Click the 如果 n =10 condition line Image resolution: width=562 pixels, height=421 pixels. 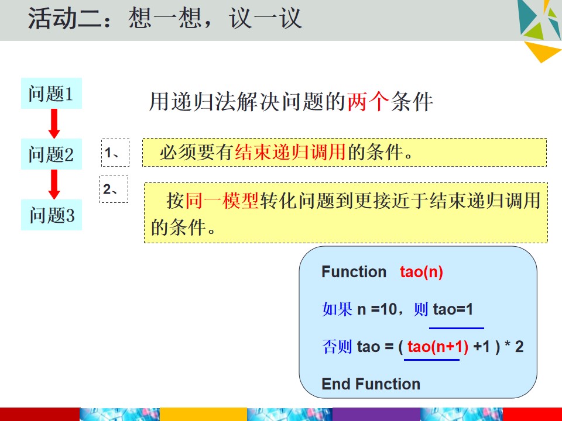pyautogui.click(x=397, y=309)
